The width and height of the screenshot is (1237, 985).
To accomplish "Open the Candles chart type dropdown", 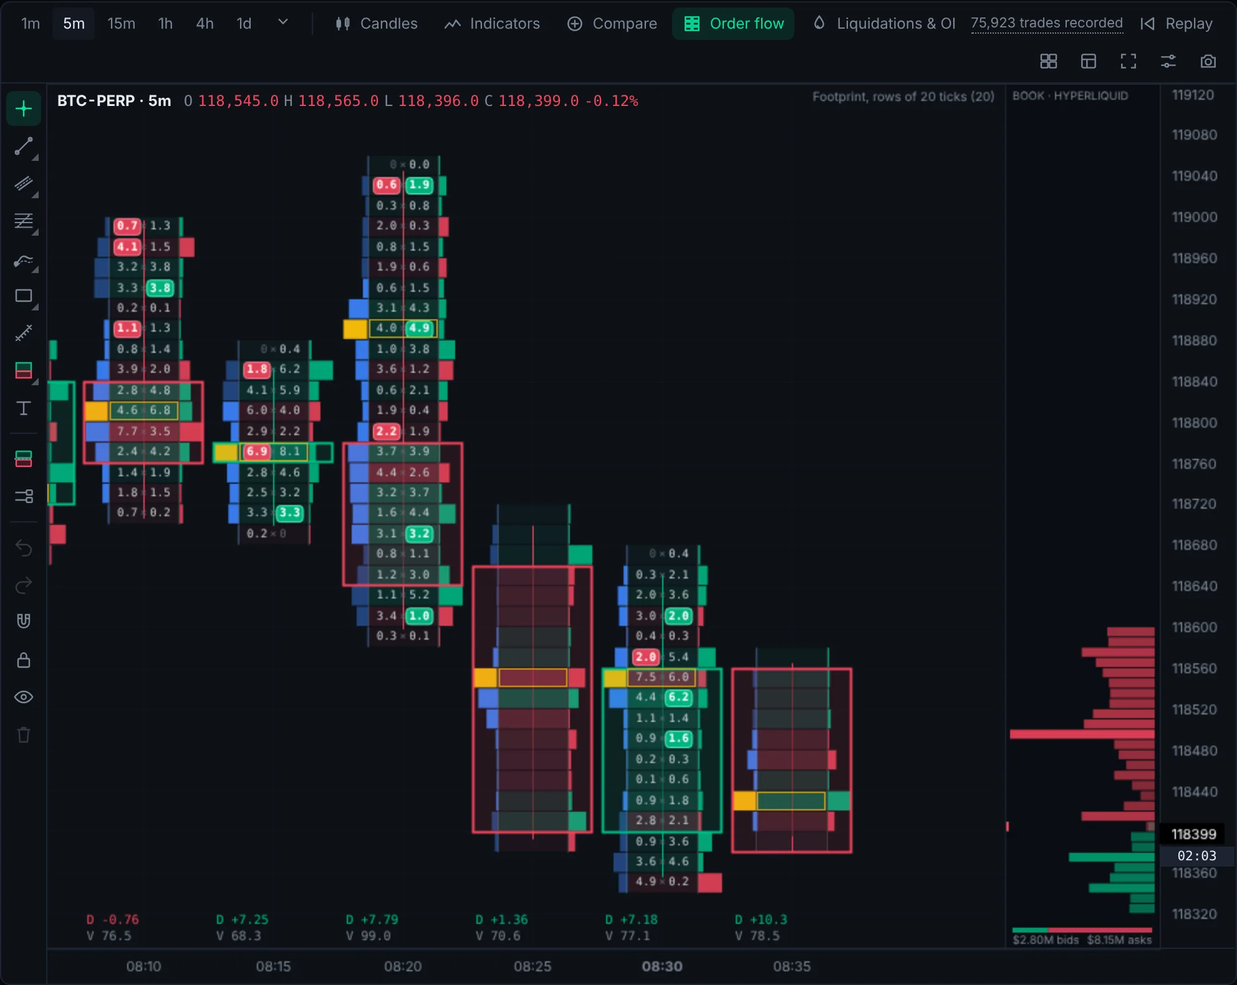I will pos(377,24).
